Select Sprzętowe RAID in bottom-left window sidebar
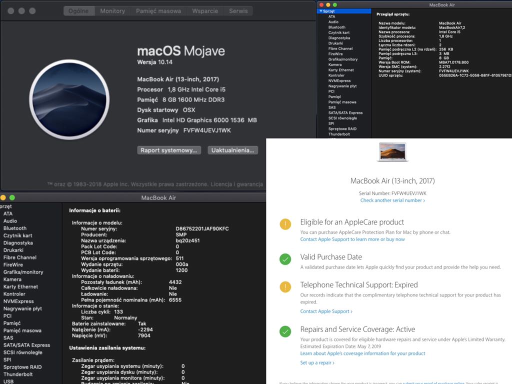Screen dimensions: 512x384 (22, 367)
